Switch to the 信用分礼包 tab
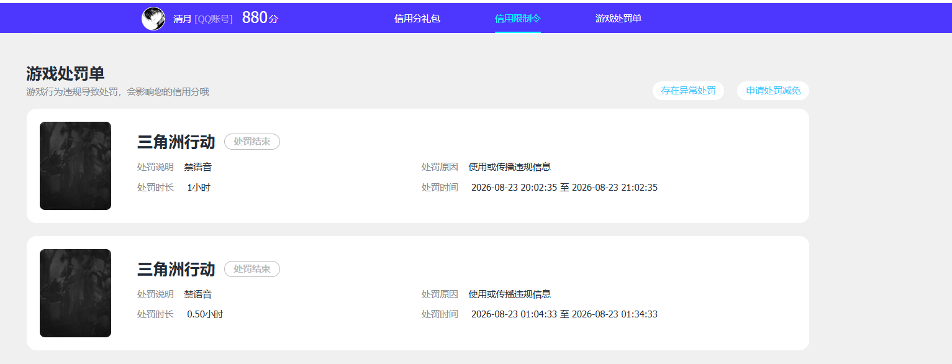The image size is (952, 364). point(417,19)
